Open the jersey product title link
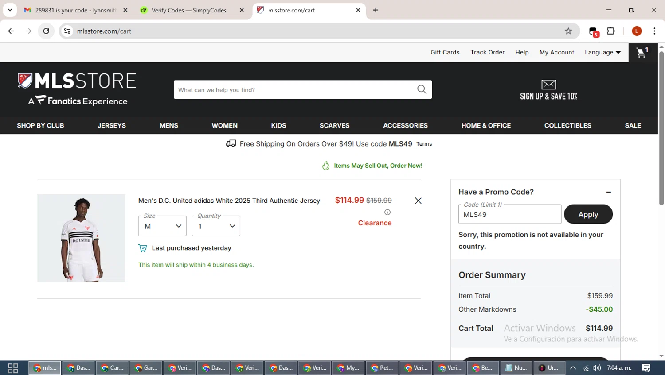 pyautogui.click(x=229, y=201)
